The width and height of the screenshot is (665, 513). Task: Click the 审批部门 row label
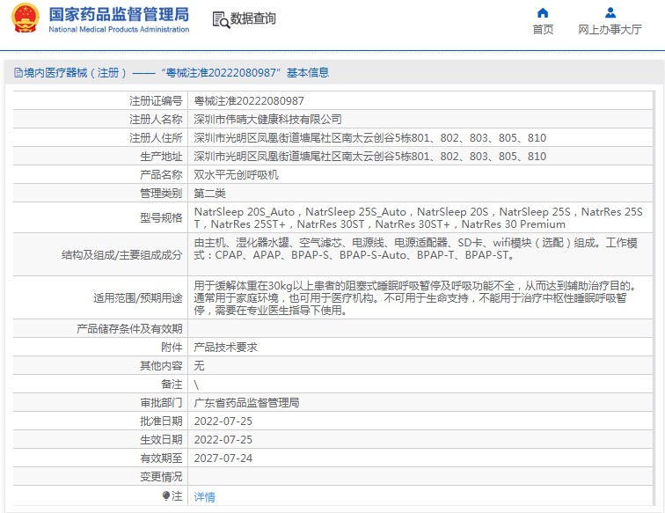coord(161,402)
